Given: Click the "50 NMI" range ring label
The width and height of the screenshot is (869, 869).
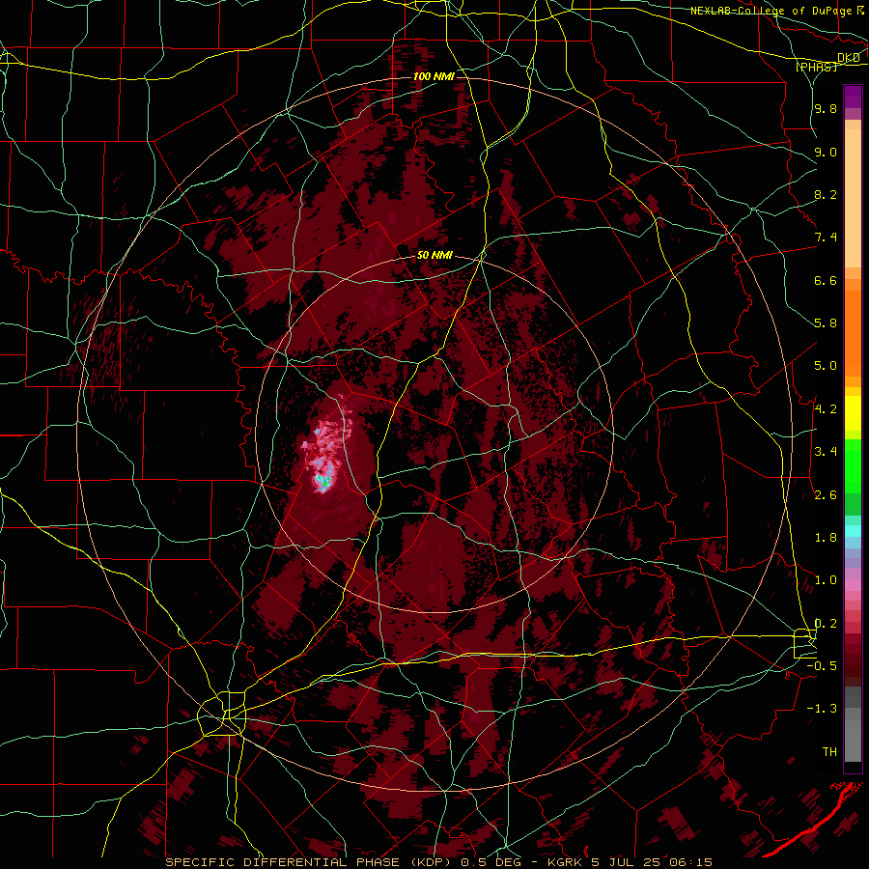Looking at the screenshot, I should tap(434, 256).
